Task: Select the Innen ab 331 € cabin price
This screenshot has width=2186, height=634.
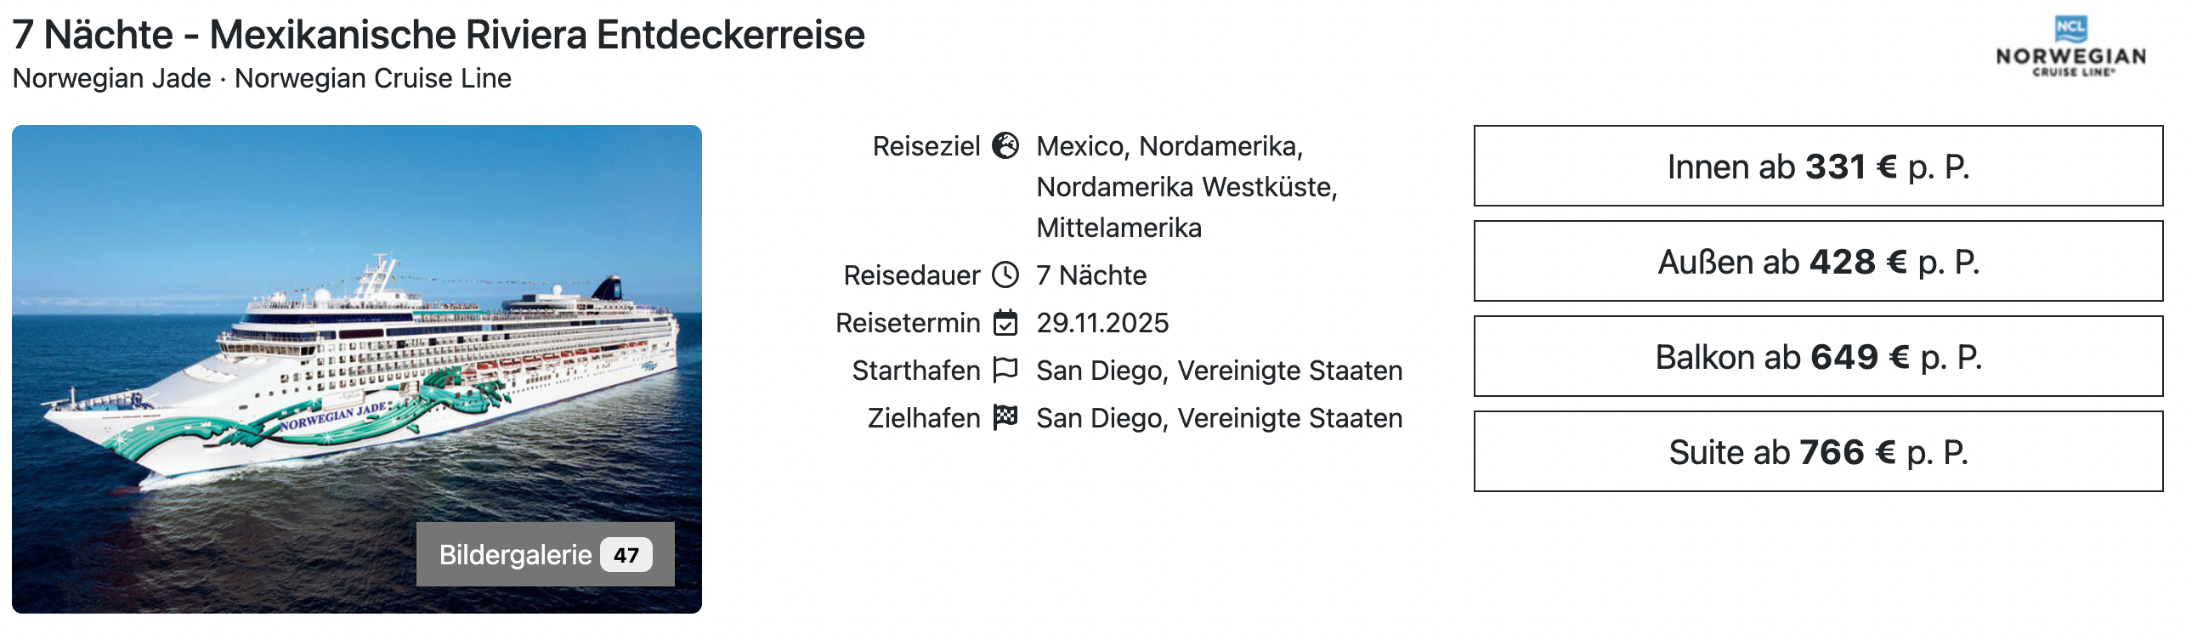Action: [1818, 167]
